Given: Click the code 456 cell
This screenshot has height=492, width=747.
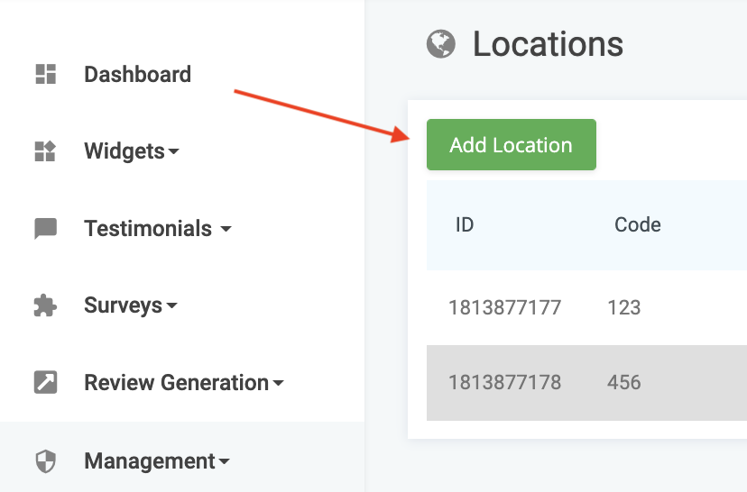Looking at the screenshot, I should tap(624, 383).
